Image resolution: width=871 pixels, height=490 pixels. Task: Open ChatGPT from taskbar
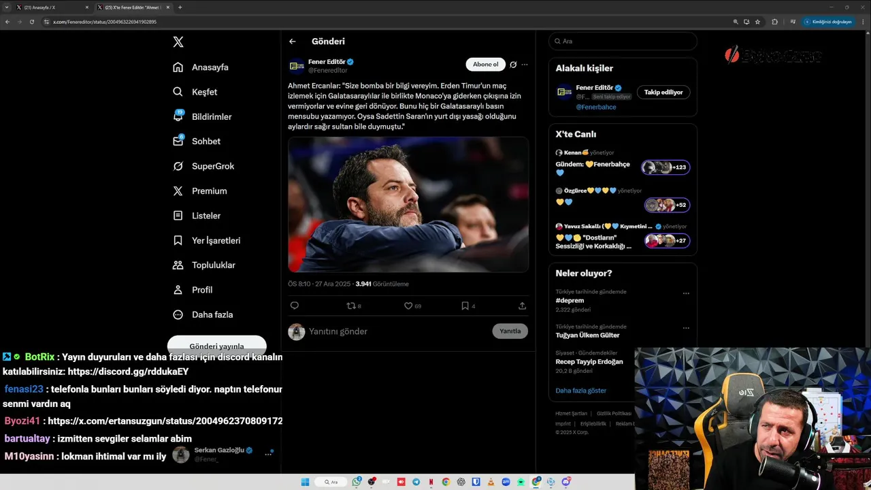pos(461,482)
